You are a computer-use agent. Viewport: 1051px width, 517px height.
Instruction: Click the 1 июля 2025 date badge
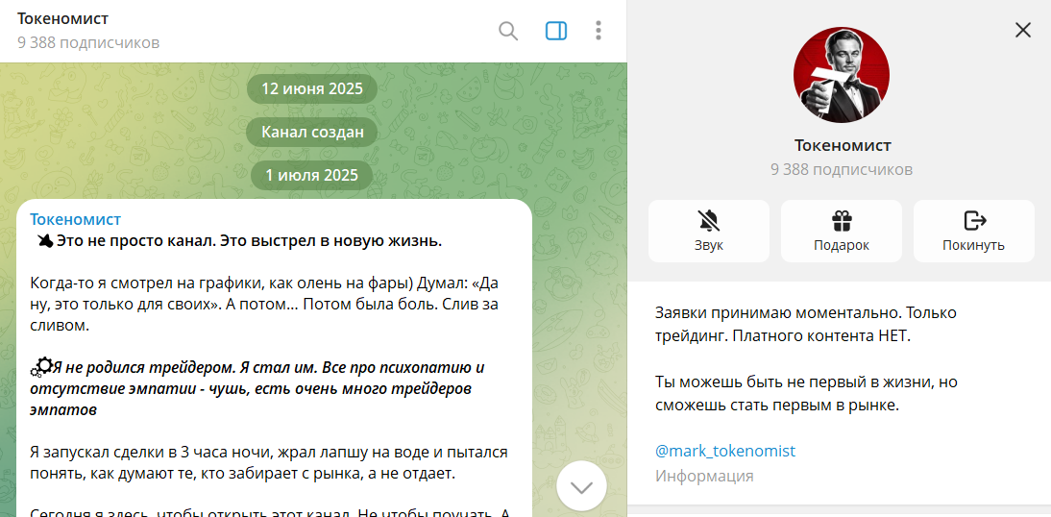tap(312, 175)
